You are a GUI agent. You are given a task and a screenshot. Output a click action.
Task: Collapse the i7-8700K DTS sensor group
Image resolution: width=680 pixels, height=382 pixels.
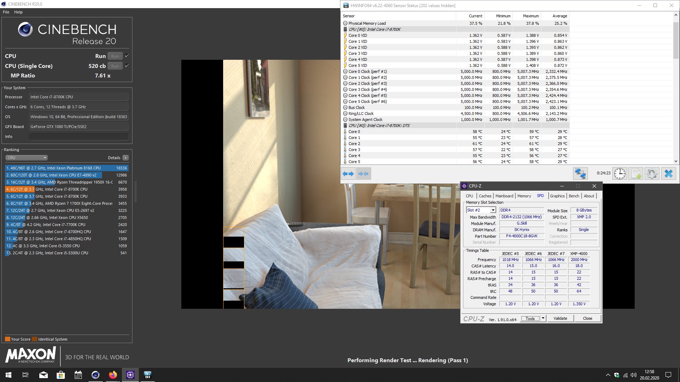[x=345, y=126]
